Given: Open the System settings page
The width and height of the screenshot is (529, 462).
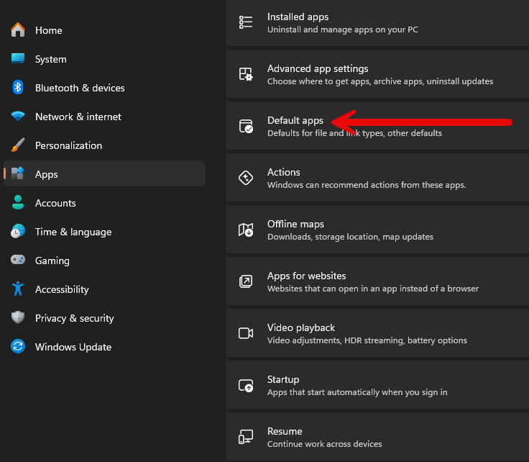Looking at the screenshot, I should click(x=50, y=59).
